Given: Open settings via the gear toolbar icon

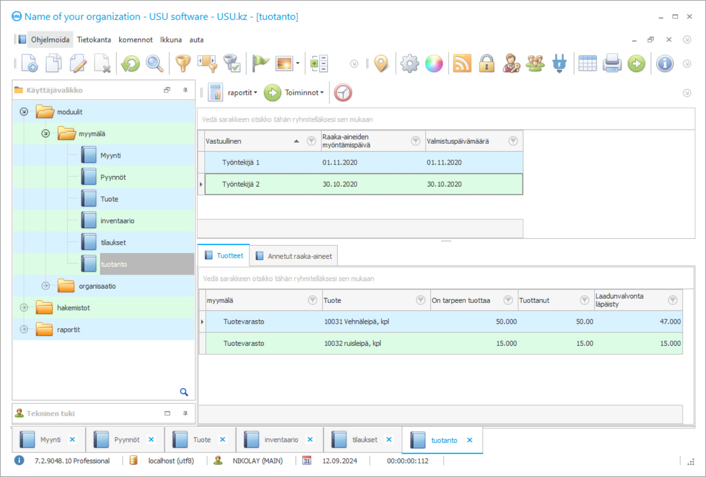Looking at the screenshot, I should 410,64.
